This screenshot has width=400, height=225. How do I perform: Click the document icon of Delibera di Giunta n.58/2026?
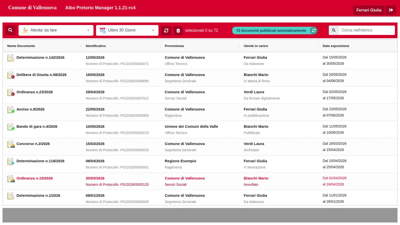(11, 75)
